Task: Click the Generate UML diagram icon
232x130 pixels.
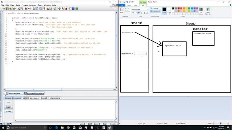Action: pyautogui.click(x=51, y=9)
